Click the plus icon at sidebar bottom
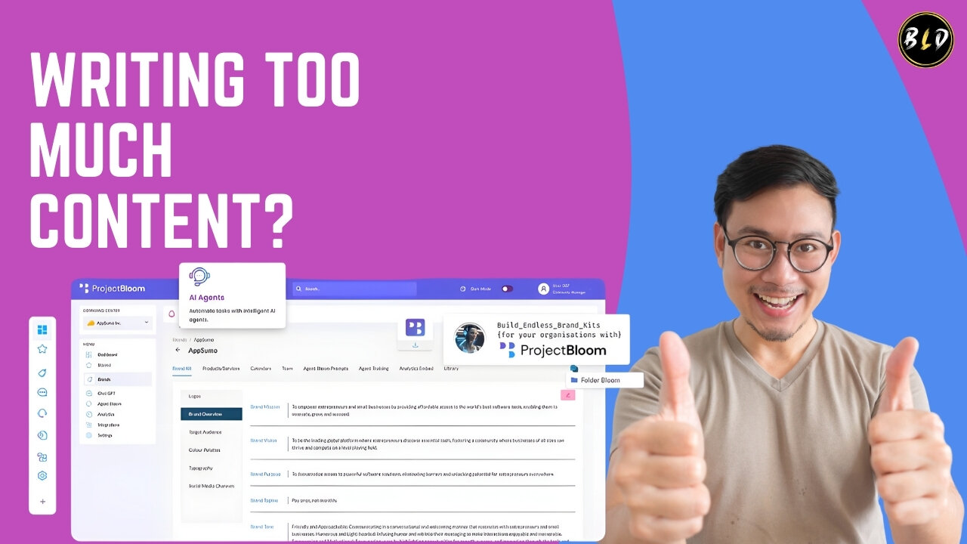This screenshot has width=967, height=544. point(42,501)
